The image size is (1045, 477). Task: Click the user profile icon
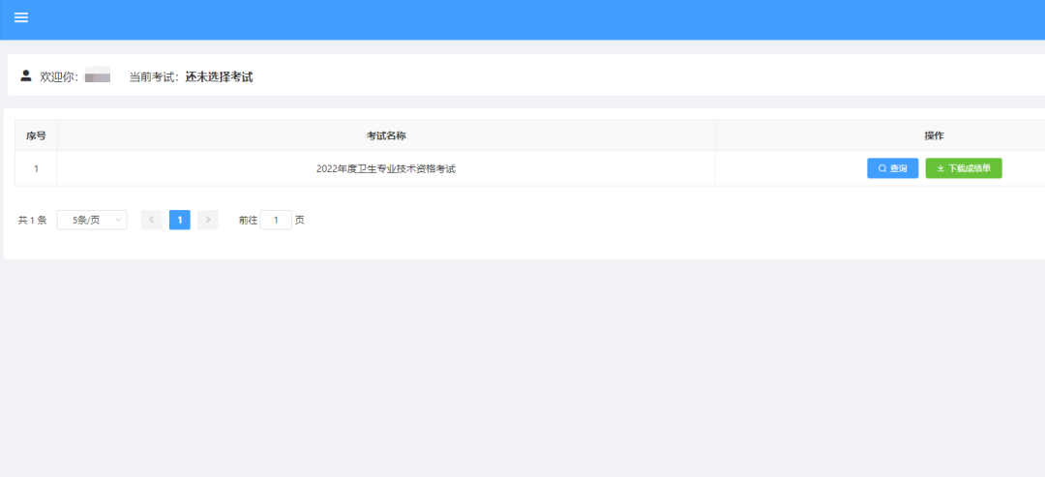pyautogui.click(x=26, y=75)
